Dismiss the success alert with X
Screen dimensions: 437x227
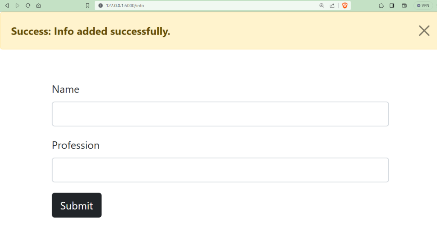click(424, 31)
